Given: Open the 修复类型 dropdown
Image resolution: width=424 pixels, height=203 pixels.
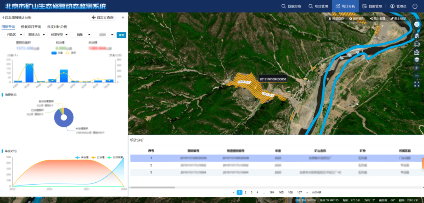Looking at the screenshot, I should (x=58, y=35).
